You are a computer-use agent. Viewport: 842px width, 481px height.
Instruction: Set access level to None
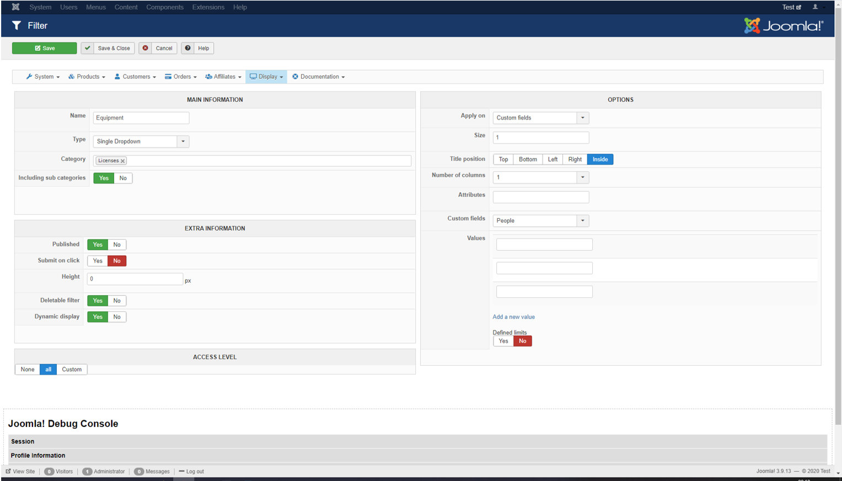pos(28,369)
